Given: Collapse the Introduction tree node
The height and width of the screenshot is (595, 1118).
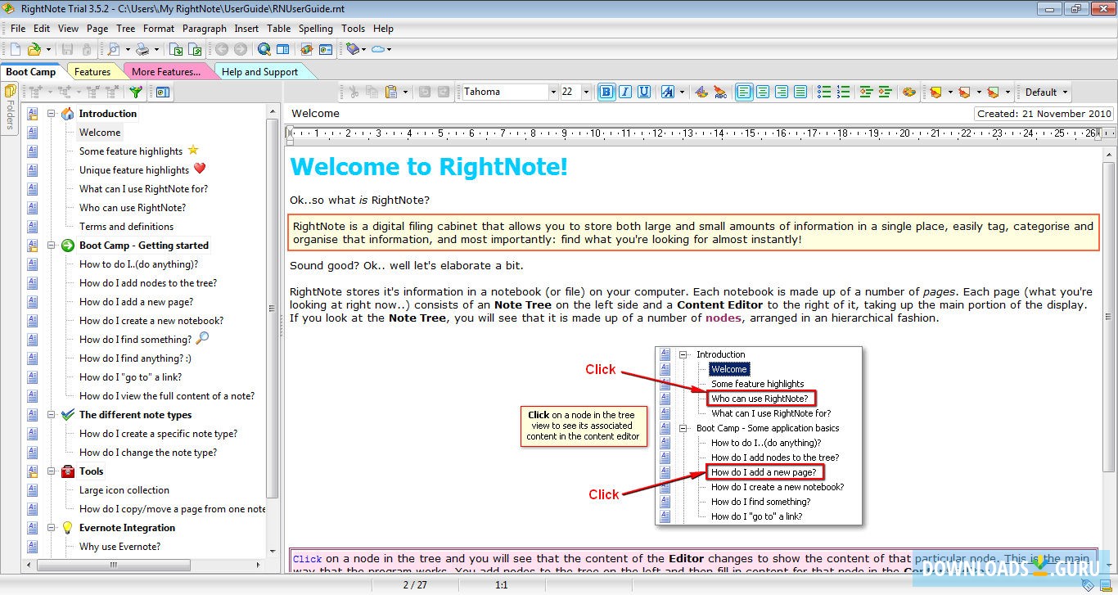Looking at the screenshot, I should pyautogui.click(x=52, y=114).
